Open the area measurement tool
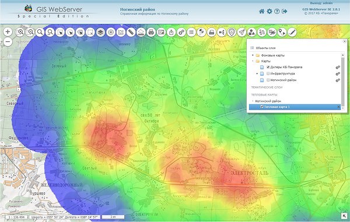Image resolution: width=350 pixels, height=222 pixels. pyautogui.click(x=141, y=32)
